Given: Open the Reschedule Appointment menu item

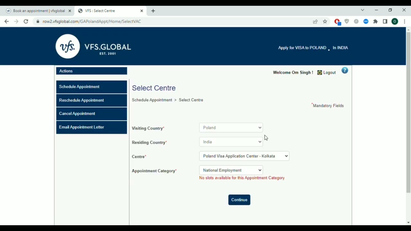Looking at the screenshot, I should 92,100.
